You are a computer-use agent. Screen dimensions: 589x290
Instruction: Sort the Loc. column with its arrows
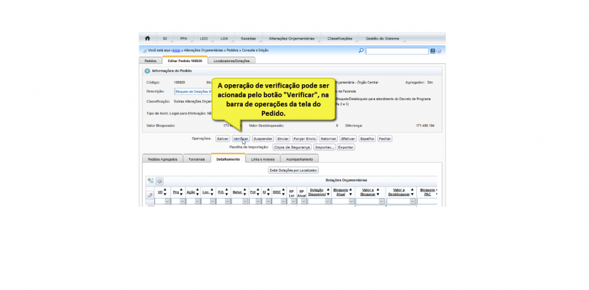click(x=212, y=192)
